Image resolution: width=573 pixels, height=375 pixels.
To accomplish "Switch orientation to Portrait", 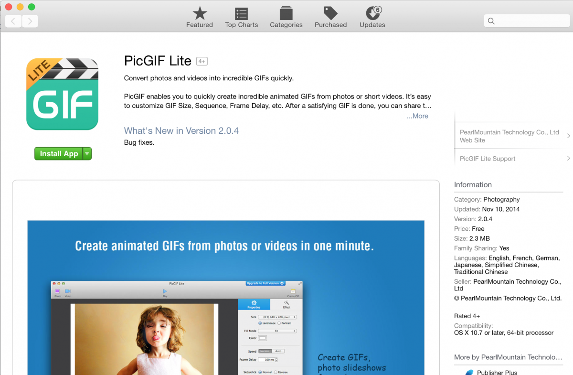I will pyautogui.click(x=279, y=323).
